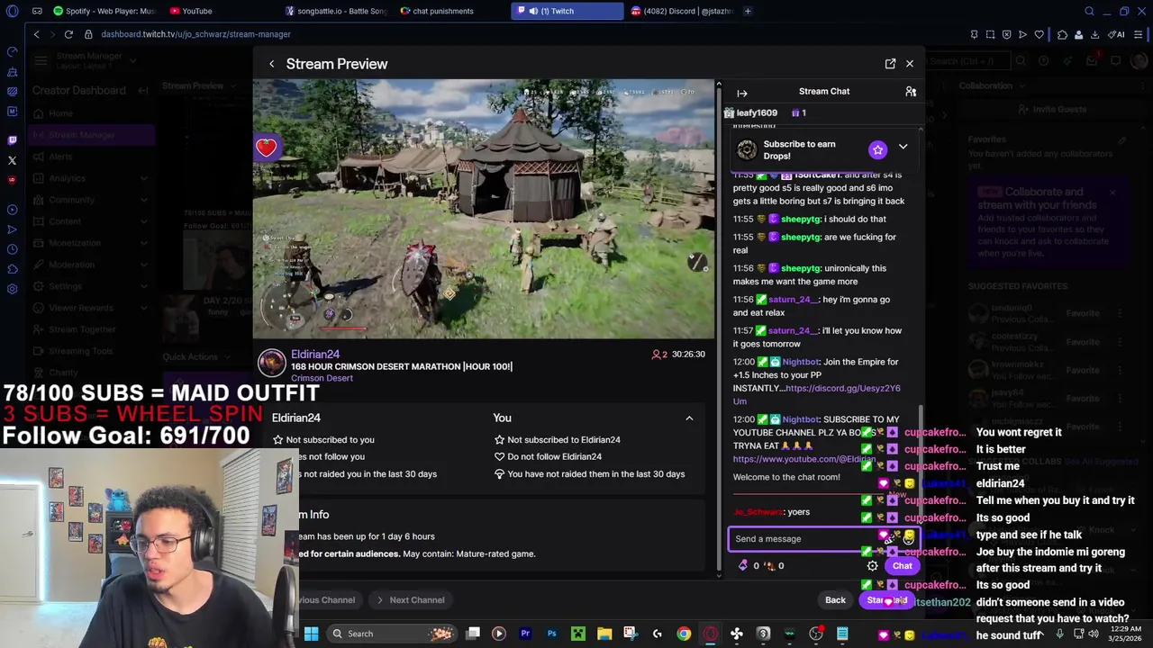The height and width of the screenshot is (648, 1153).
Task: Click the Windows taskbar Search box
Action: [x=392, y=634]
